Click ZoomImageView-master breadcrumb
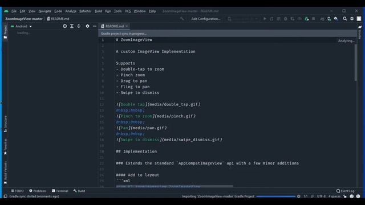The image size is (365, 205). point(24,19)
